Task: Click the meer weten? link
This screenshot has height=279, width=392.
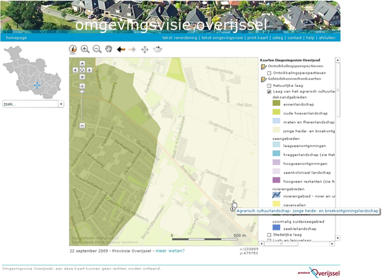Action: (169, 251)
